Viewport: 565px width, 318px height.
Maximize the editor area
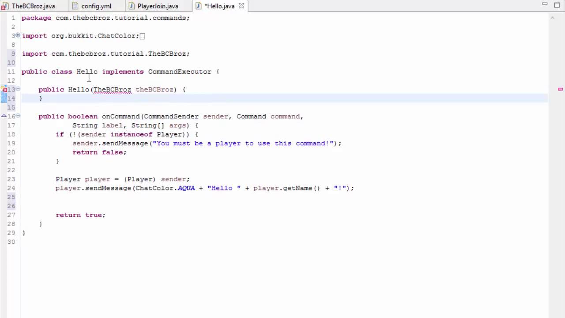557,5
